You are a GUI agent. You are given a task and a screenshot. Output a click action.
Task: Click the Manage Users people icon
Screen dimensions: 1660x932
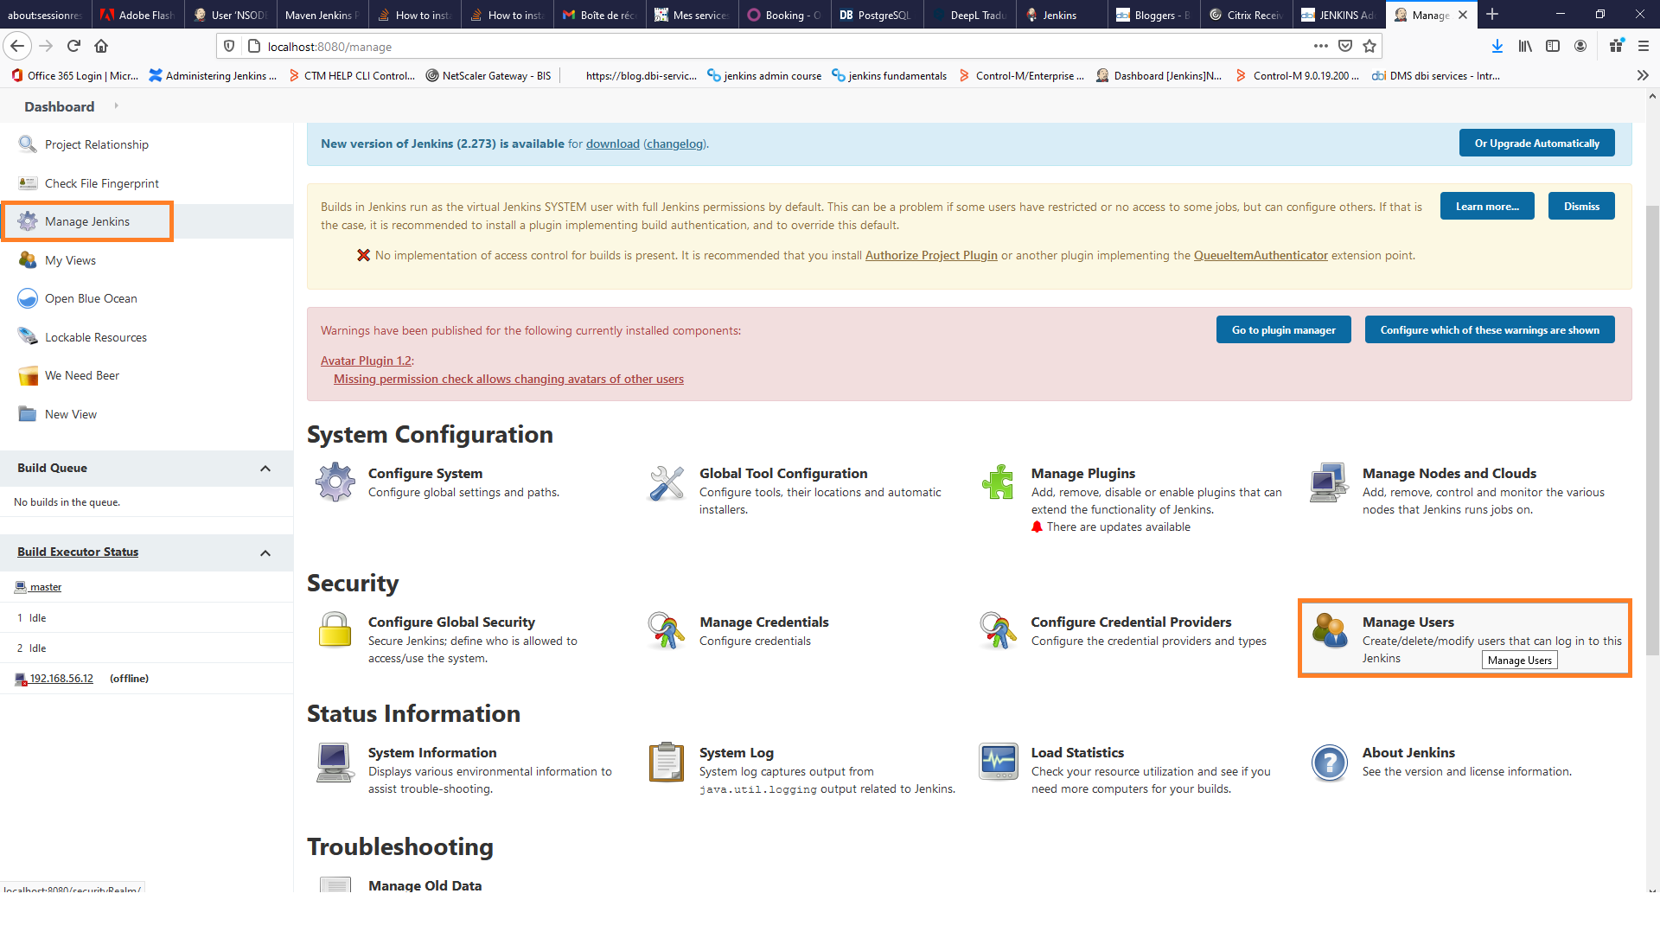point(1329,630)
